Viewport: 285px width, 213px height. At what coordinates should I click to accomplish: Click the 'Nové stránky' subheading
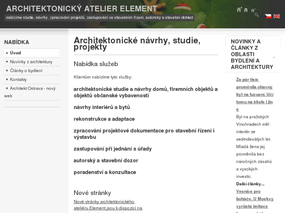pyautogui.click(x=93, y=193)
